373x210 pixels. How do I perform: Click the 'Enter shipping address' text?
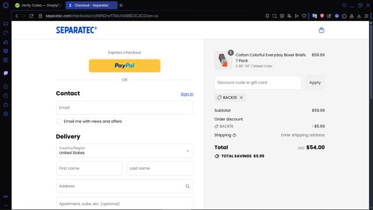coord(302,135)
